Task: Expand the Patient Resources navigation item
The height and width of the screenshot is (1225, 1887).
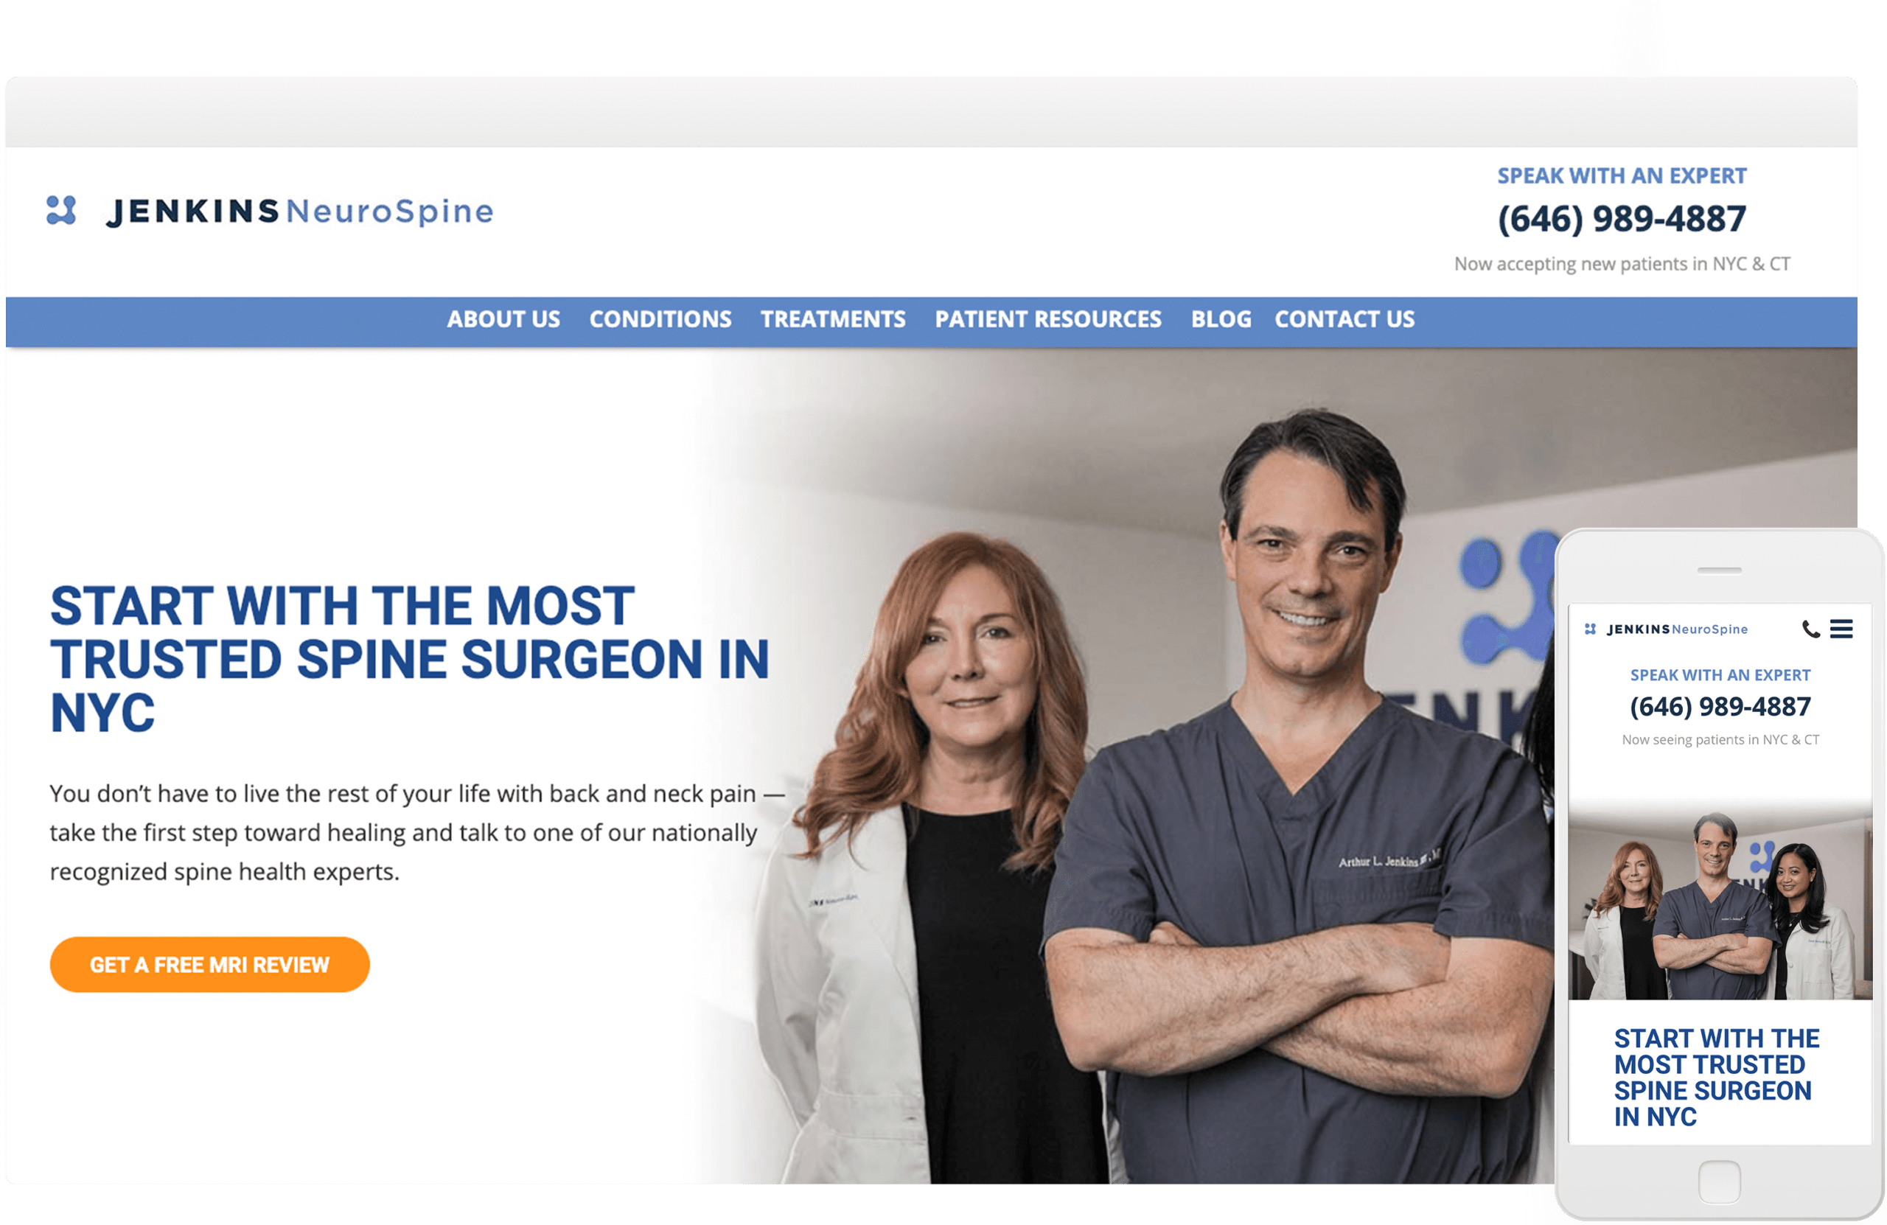Action: (1047, 320)
